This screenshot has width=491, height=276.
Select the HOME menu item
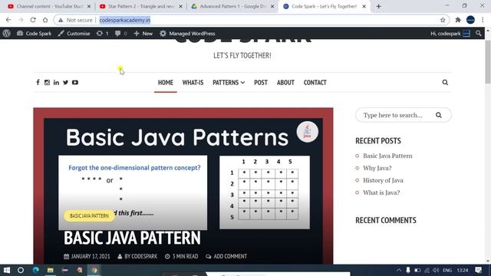pos(166,82)
